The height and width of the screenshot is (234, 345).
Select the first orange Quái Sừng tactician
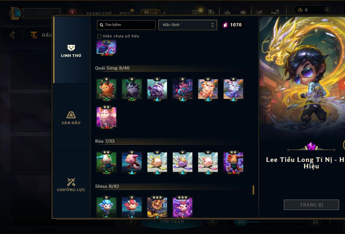pyautogui.click(x=106, y=89)
